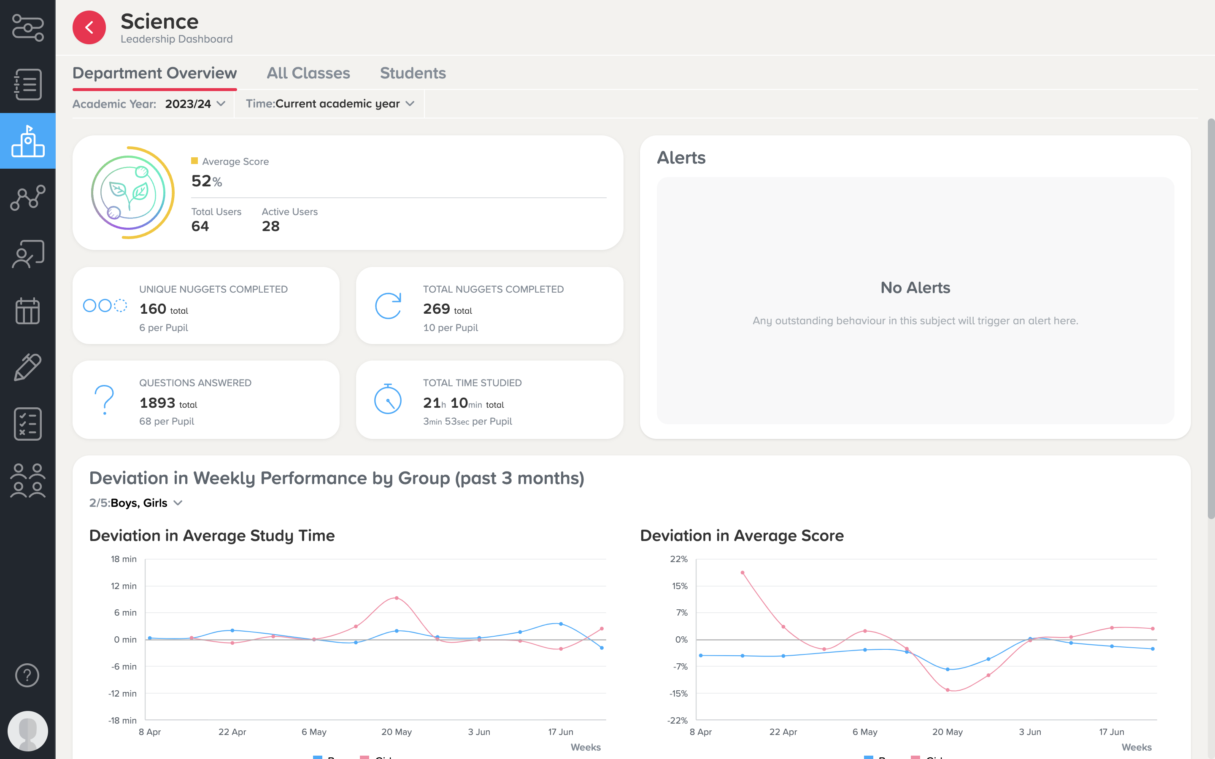Open the calendar icon in the sidebar
The width and height of the screenshot is (1215, 759).
[x=27, y=311]
